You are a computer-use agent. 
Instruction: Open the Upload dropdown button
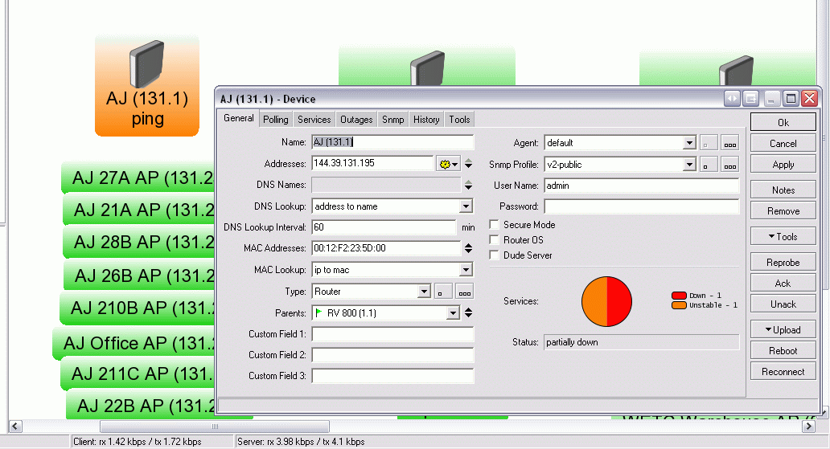click(783, 329)
